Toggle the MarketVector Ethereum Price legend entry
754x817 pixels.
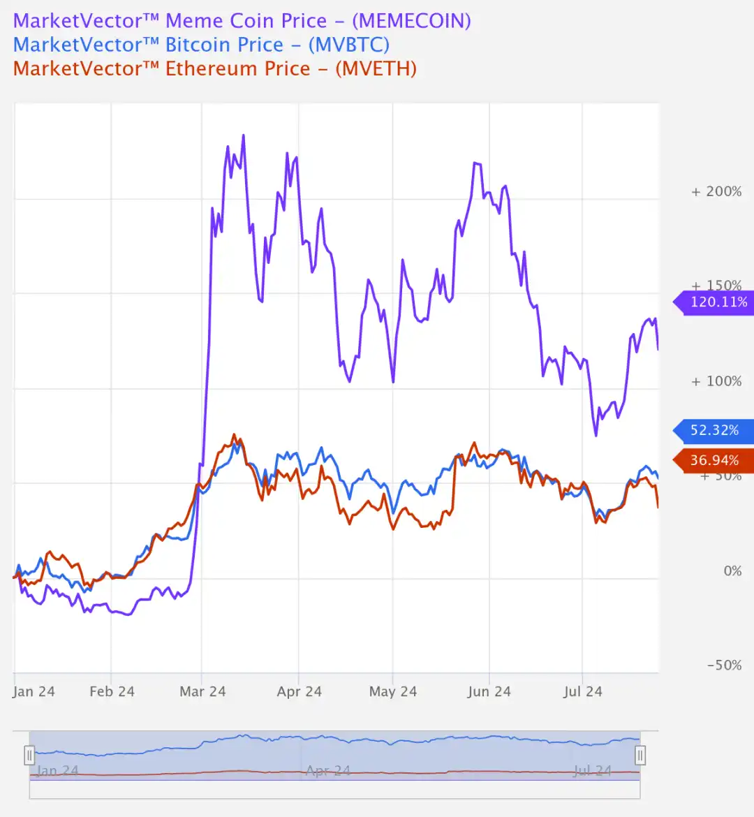[214, 68]
